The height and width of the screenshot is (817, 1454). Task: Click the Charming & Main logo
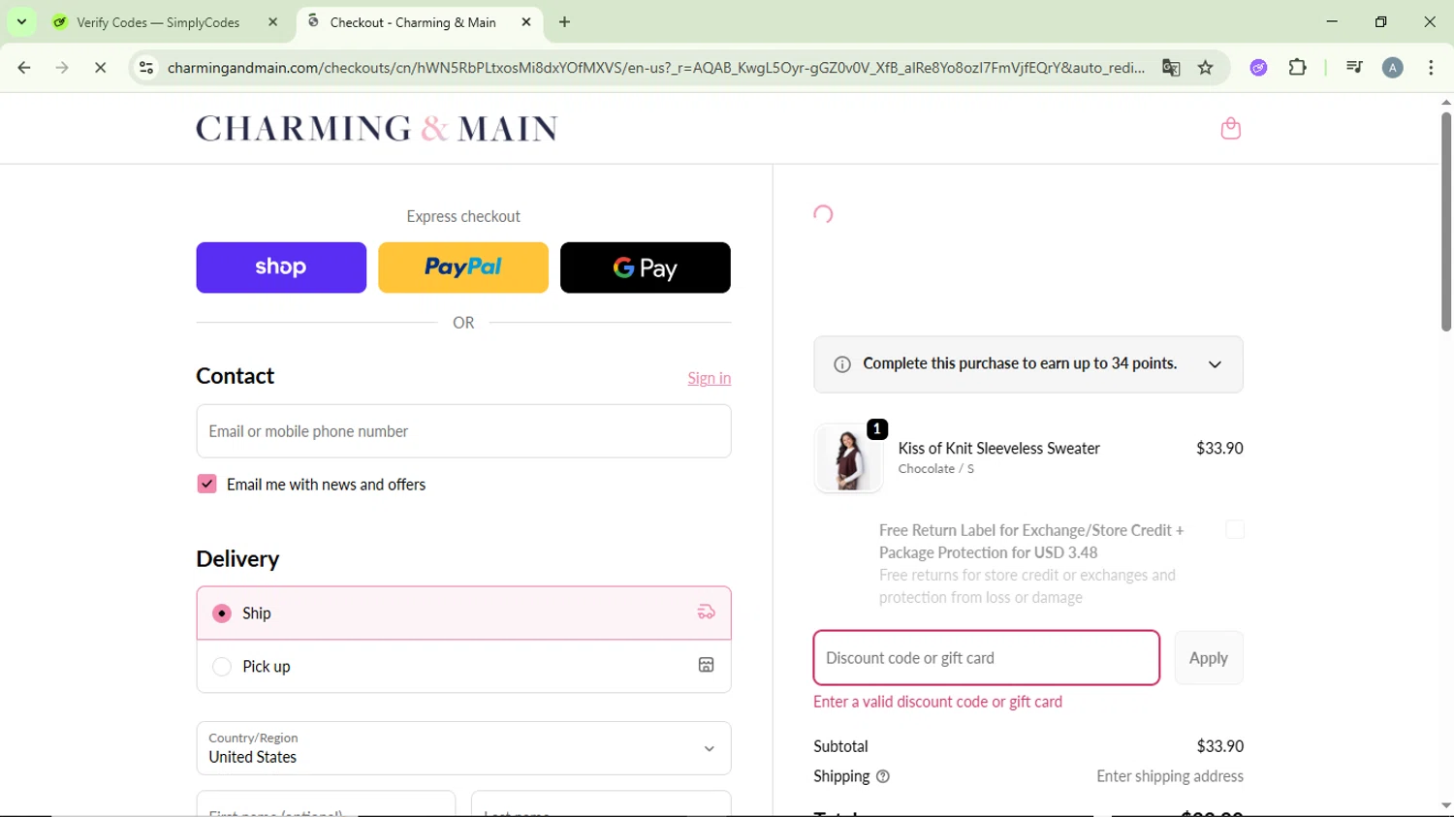(x=377, y=128)
